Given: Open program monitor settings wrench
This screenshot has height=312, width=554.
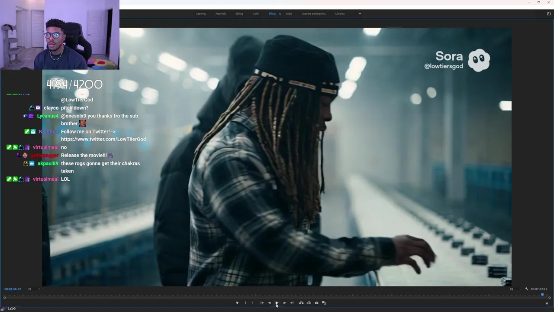Looking at the screenshot, I should click(527, 289).
